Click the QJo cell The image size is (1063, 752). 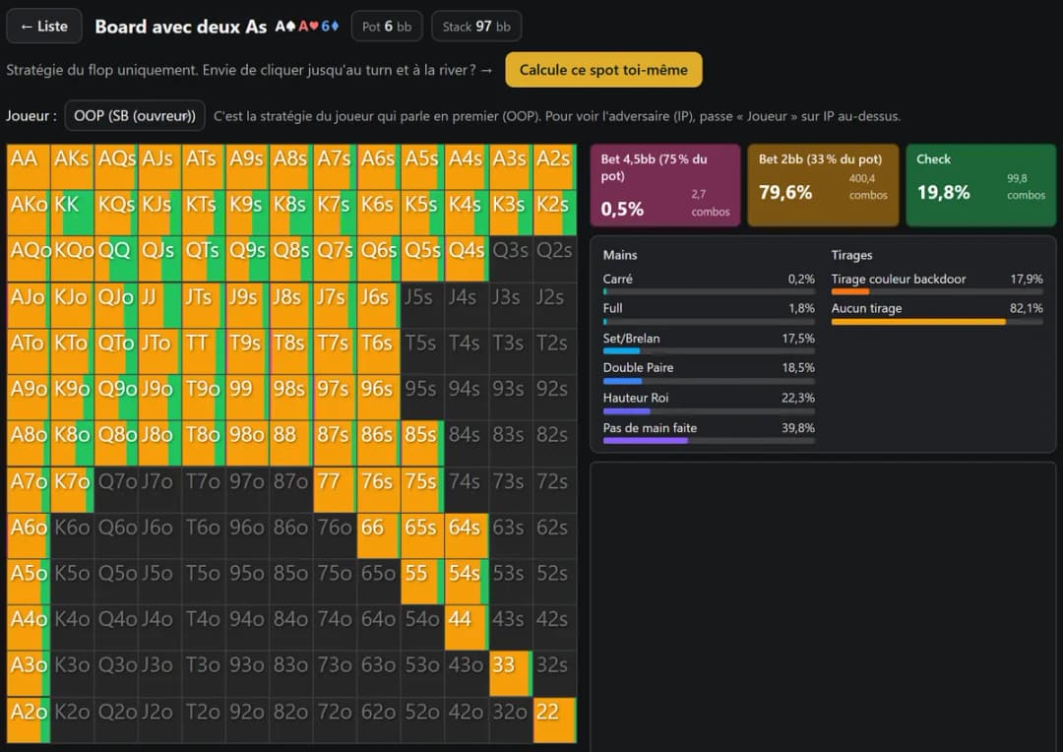point(116,305)
